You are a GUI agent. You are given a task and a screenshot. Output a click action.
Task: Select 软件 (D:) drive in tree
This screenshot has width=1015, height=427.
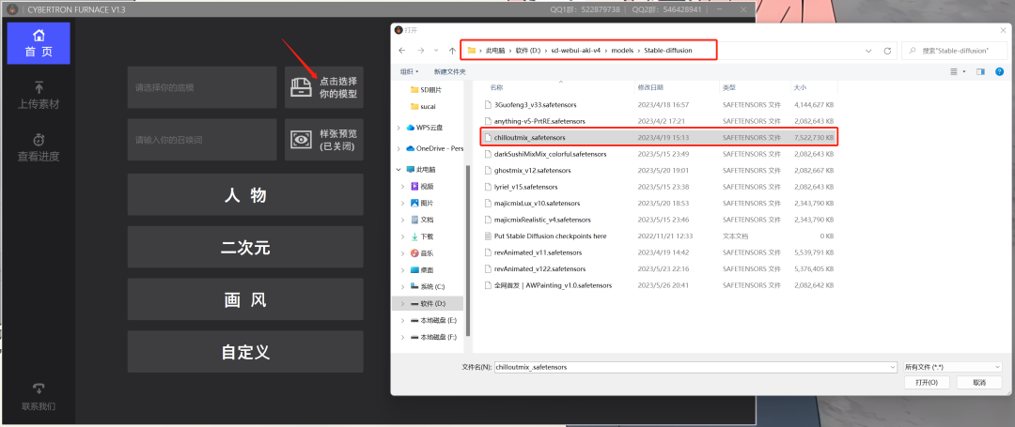428,303
